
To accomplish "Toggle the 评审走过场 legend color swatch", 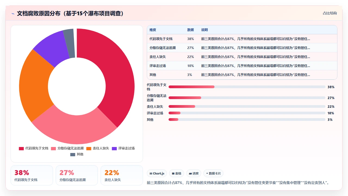I will pos(114,148).
